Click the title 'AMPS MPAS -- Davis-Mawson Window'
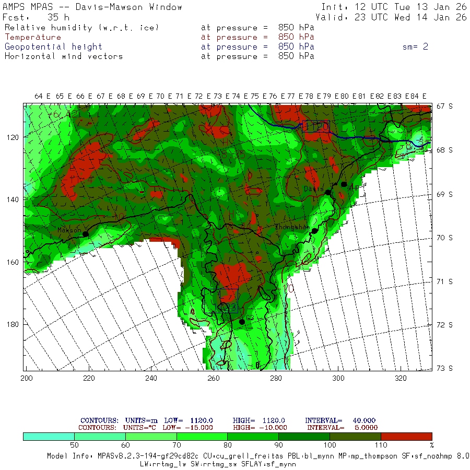The height and width of the screenshot is (470, 470). 92,7
